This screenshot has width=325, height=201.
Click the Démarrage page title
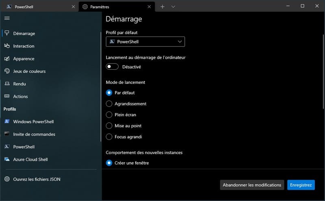tap(124, 19)
